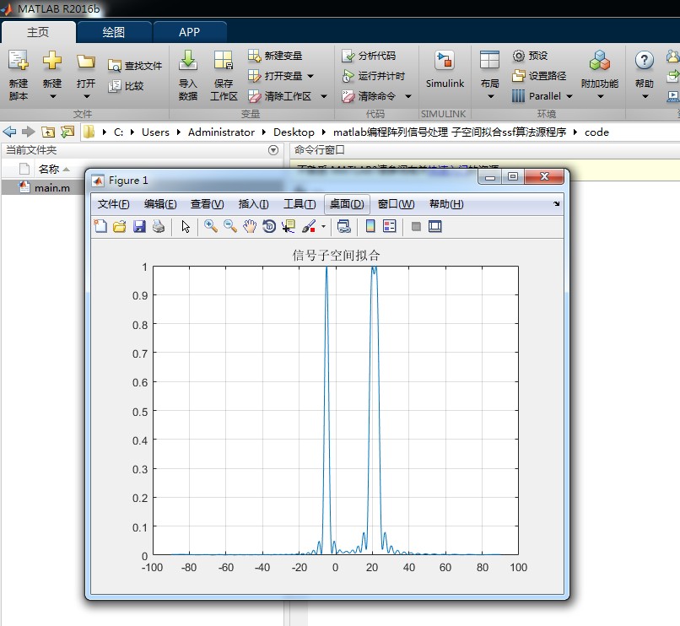This screenshot has height=626, width=680.
Task: Expand the brush tool dropdown arrow
Action: (x=323, y=226)
